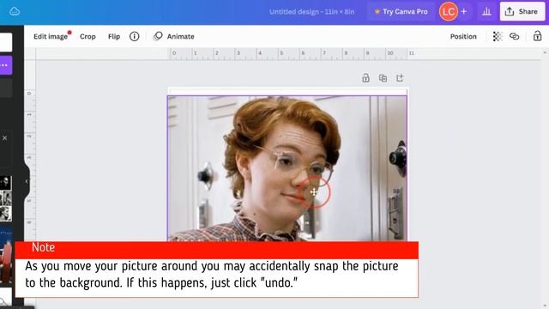Screen dimensions: 549x309
Task: Click Try Canva Pro button
Action: tap(401, 11)
